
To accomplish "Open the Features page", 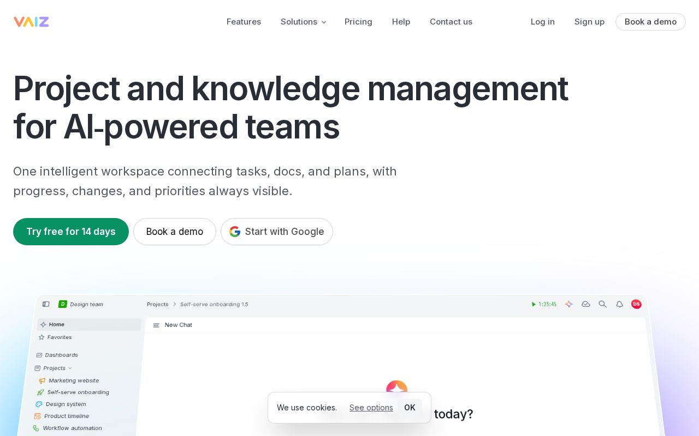I will tap(244, 22).
